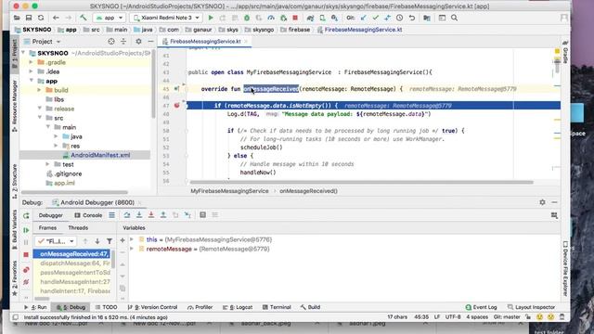Open the Profiler tool window
Viewport: 594px width, 334px height.
pyautogui.click(x=200, y=307)
